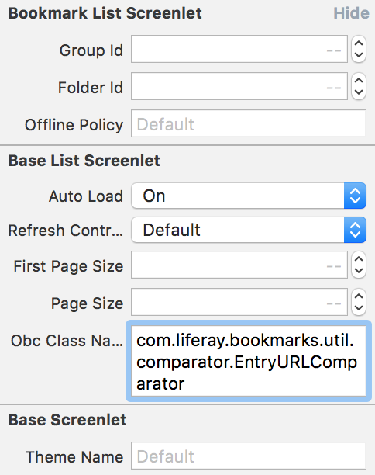Click the Theme Name label

pyautogui.click(x=74, y=457)
